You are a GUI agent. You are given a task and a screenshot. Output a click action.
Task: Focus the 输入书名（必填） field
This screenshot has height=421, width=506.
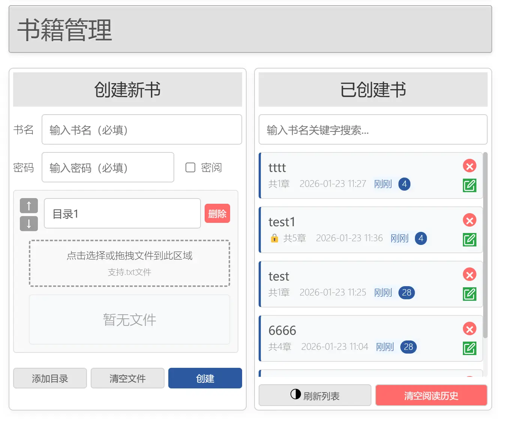[142, 130]
